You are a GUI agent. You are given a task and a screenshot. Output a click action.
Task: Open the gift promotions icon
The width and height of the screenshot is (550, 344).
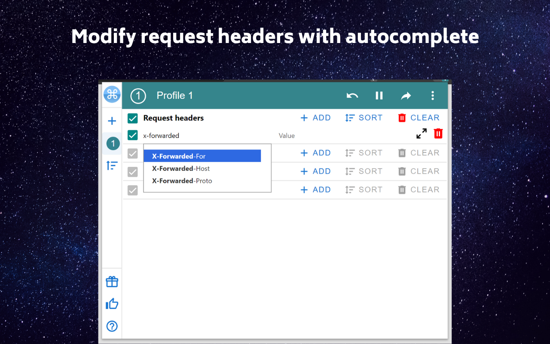point(112,281)
